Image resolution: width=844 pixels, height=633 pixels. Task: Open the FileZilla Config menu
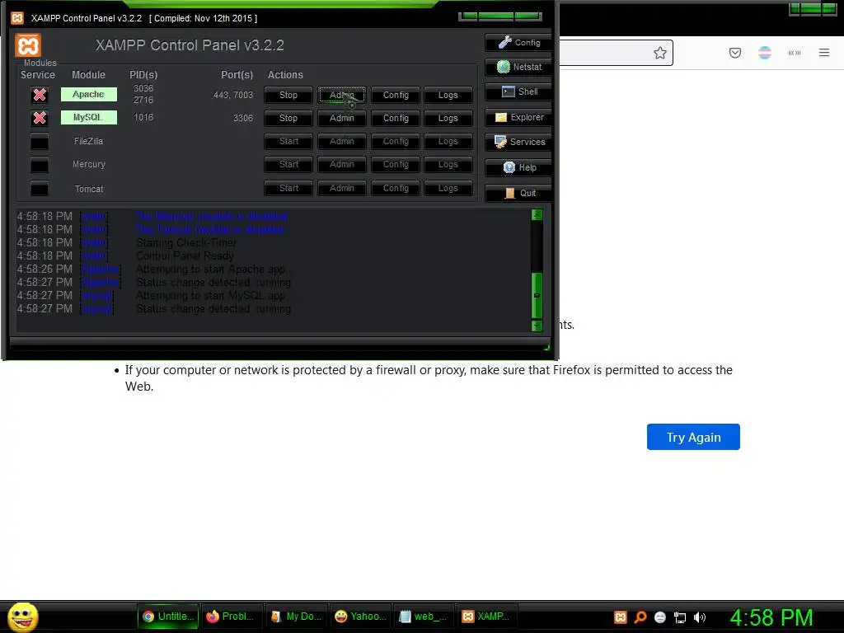click(x=396, y=141)
